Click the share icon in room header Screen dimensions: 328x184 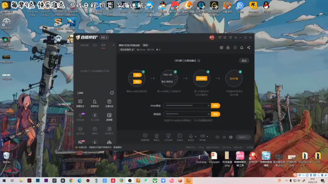[248, 47]
